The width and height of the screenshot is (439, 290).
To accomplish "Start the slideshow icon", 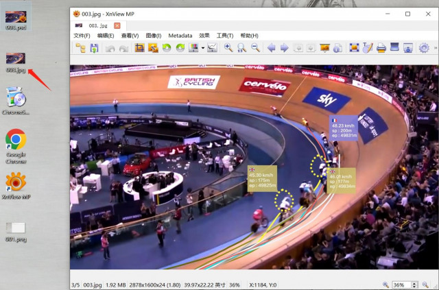I will (324, 48).
